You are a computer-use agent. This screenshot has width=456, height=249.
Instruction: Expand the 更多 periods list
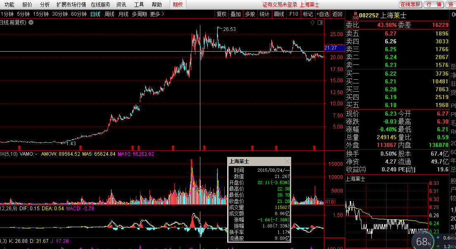157,14
